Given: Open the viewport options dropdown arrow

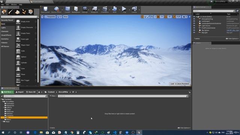Looking at the screenshot, I should (42, 16).
